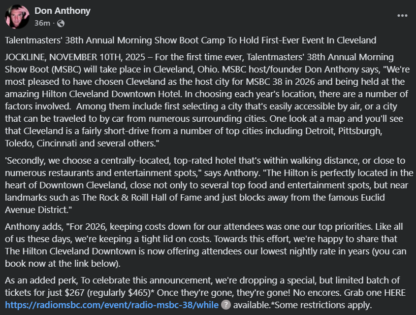Click the question mark icon after the link
The image size is (416, 315).
[225, 305]
